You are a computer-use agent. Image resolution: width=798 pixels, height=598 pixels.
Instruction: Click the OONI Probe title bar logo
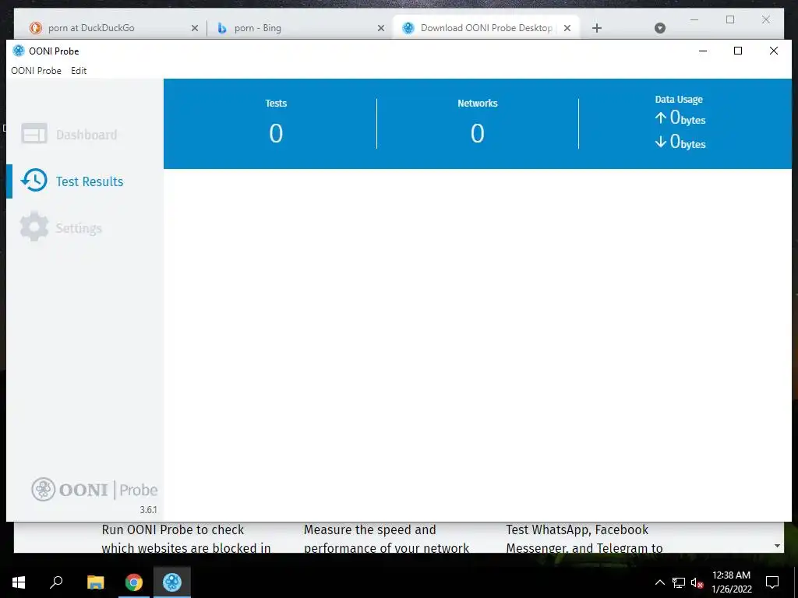click(x=19, y=51)
